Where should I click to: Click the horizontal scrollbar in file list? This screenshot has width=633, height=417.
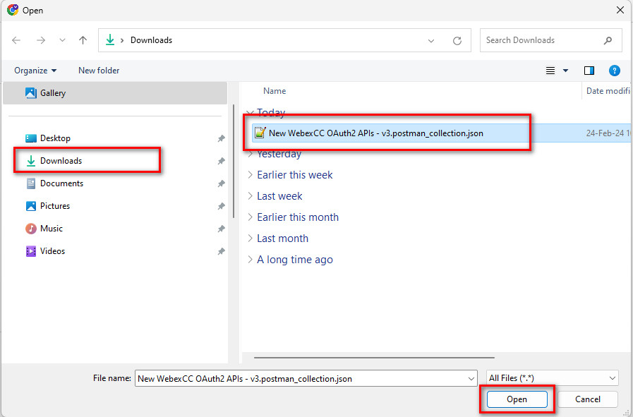374,357
